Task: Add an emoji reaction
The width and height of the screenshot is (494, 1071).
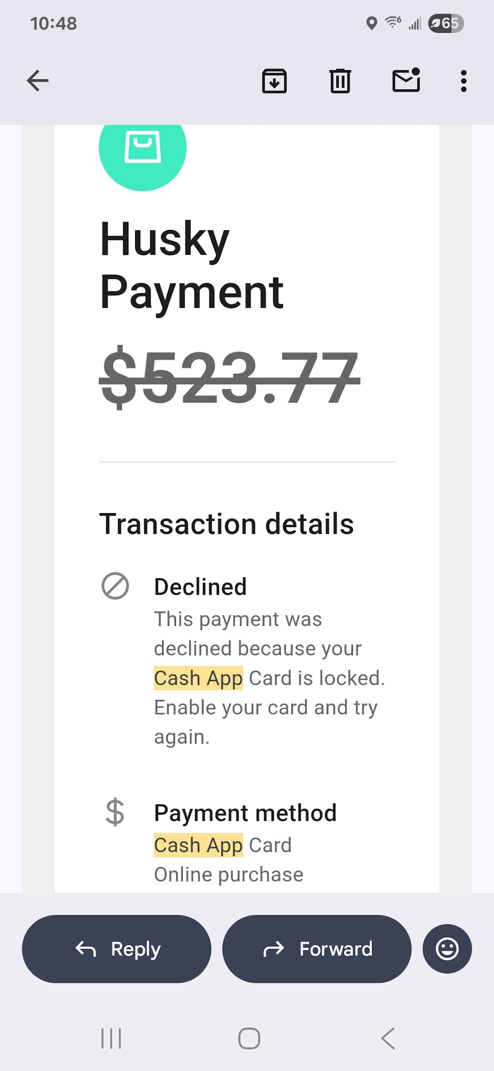Action: tap(447, 949)
